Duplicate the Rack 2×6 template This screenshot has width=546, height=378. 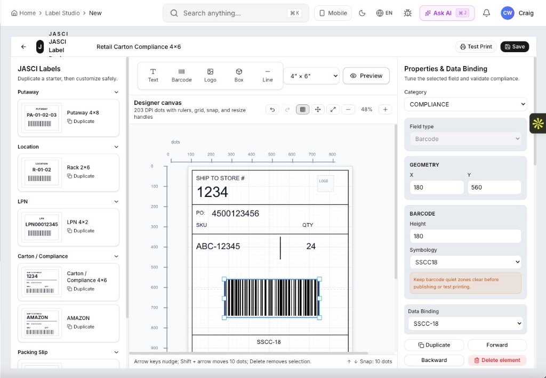coord(81,176)
